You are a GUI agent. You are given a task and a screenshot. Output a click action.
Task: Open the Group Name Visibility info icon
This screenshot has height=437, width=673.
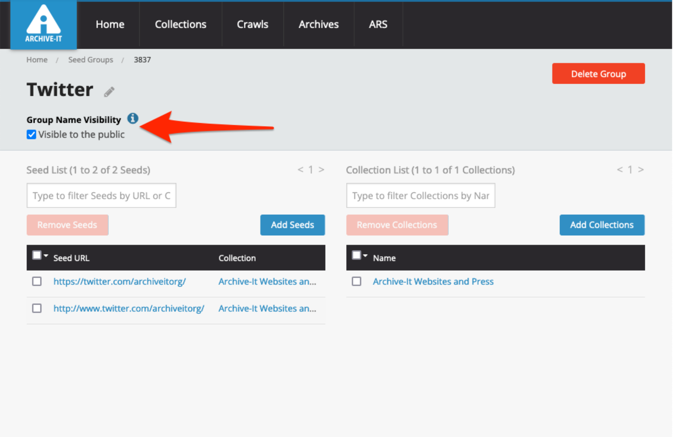tap(133, 118)
